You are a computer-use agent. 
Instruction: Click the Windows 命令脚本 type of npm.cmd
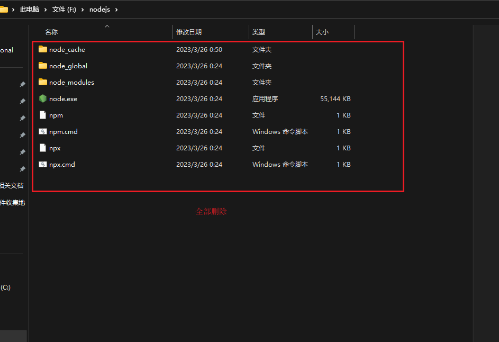point(280,131)
